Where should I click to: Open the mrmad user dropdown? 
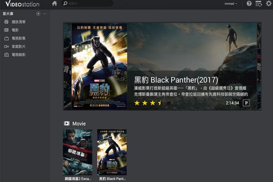231,4
